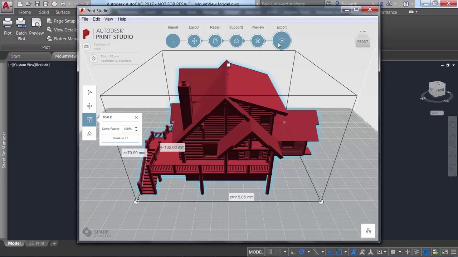Image resolution: width=458 pixels, height=257 pixels.
Task: Click the ribbon Preview button in AutoCAD
Action: [x=36, y=27]
